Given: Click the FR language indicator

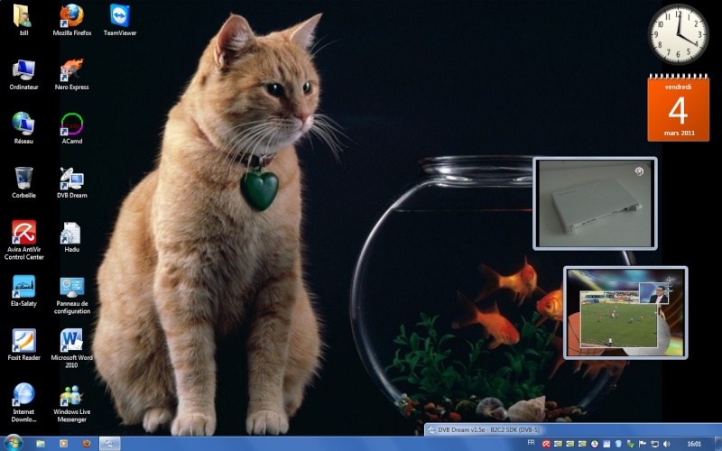Looking at the screenshot, I should coord(531,443).
